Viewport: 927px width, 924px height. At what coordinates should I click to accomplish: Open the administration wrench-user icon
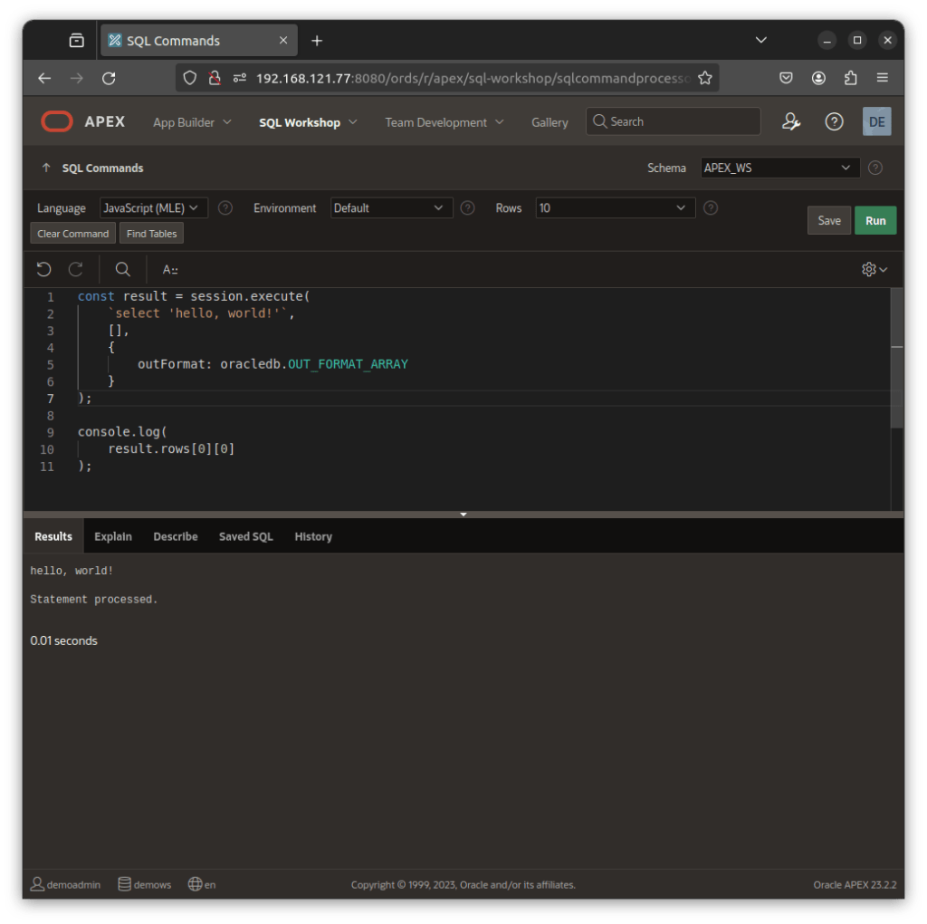[x=791, y=121]
